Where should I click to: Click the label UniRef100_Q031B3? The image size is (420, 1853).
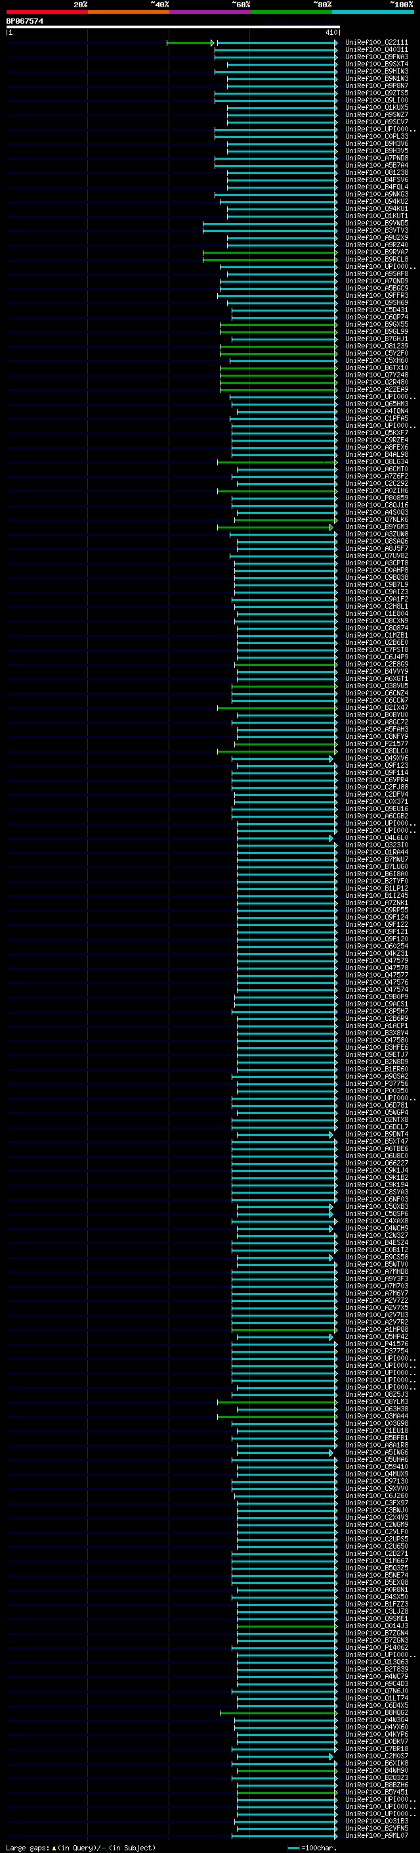377,1821
